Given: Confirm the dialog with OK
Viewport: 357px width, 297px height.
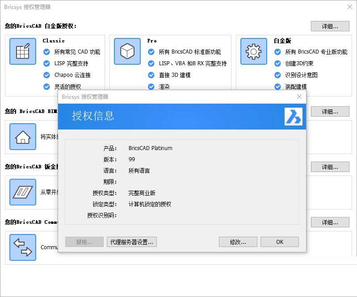Looking at the screenshot, I should (280, 242).
